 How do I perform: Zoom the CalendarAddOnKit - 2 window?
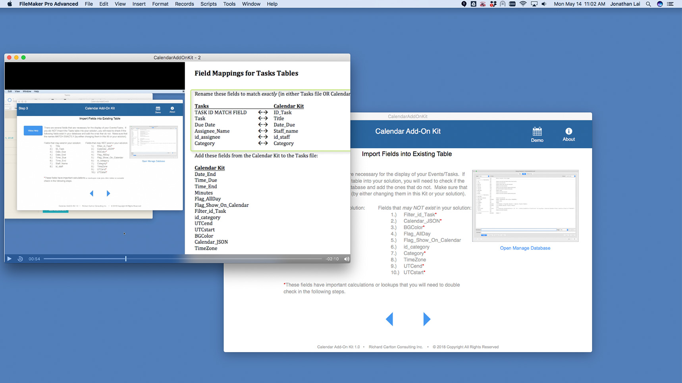click(23, 57)
